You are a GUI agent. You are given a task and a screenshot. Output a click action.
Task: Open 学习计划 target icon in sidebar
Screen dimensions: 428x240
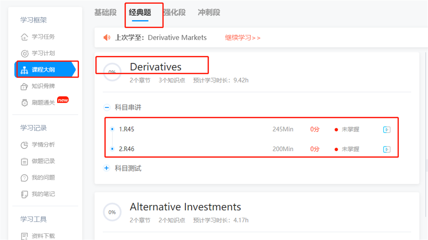(x=25, y=53)
